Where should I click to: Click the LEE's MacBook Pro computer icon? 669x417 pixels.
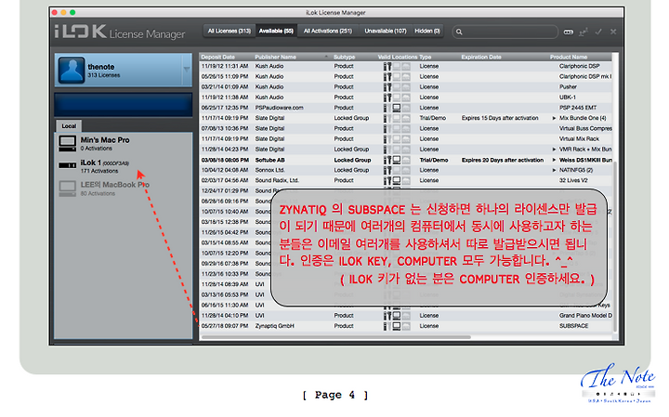point(68,189)
